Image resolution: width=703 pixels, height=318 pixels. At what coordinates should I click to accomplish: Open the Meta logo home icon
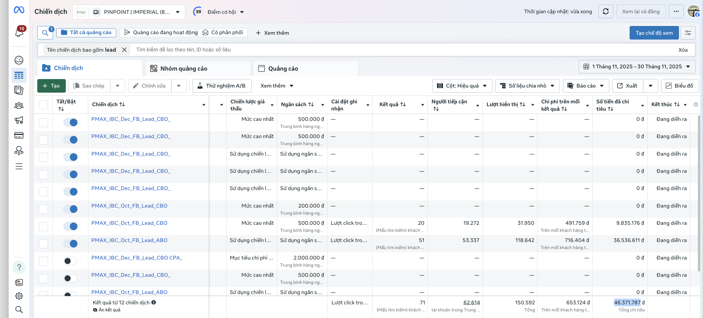click(19, 10)
